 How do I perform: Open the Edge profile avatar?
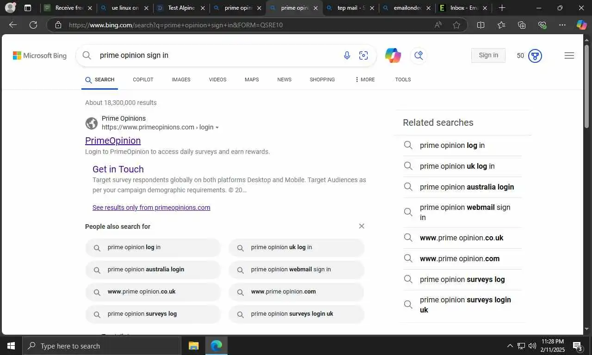tap(10, 8)
